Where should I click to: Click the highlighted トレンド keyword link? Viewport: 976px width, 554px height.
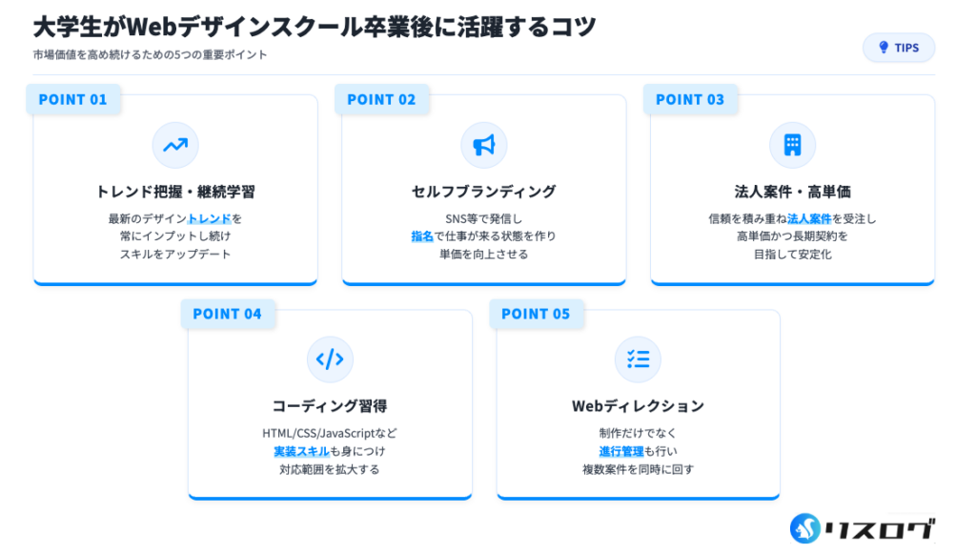[x=210, y=218]
